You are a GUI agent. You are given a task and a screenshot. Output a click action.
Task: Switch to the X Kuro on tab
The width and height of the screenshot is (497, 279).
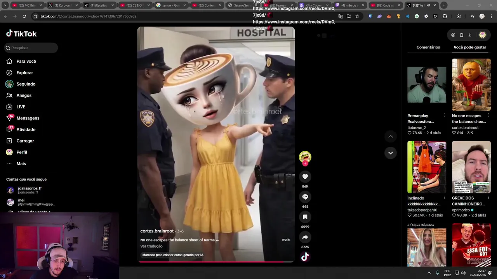63,5
